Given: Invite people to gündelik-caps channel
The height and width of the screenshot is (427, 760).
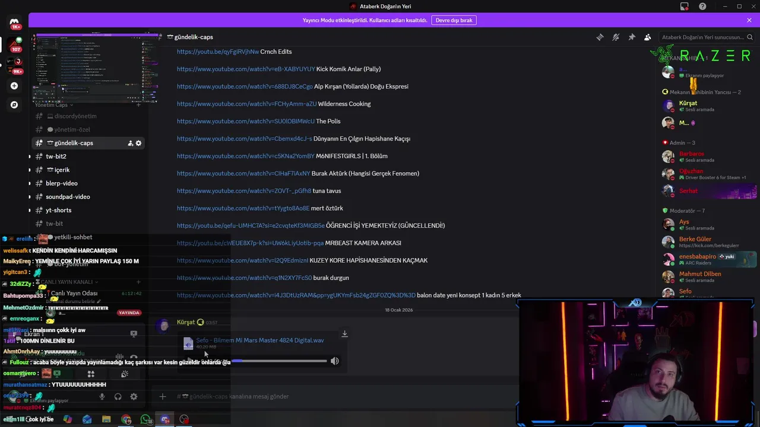Looking at the screenshot, I should 130,143.
